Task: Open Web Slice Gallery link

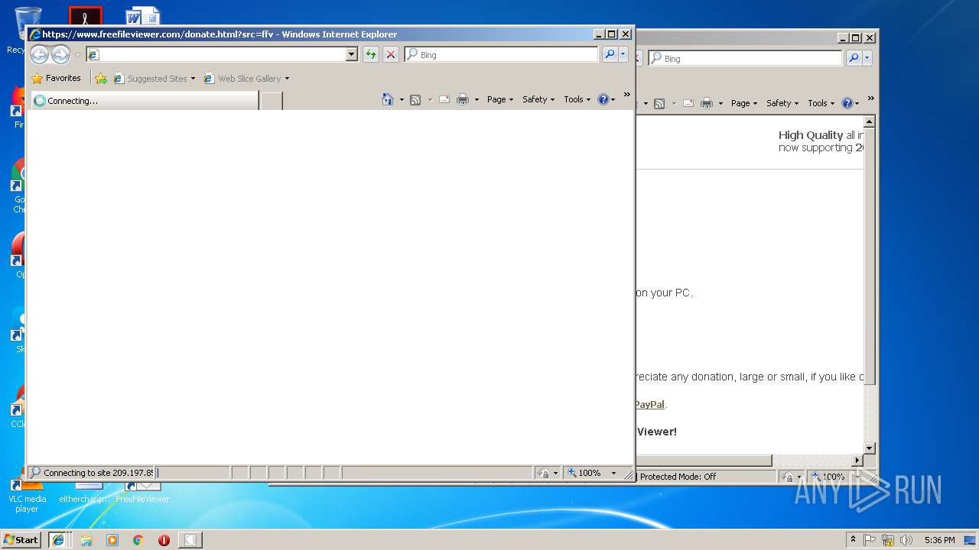Action: click(246, 78)
